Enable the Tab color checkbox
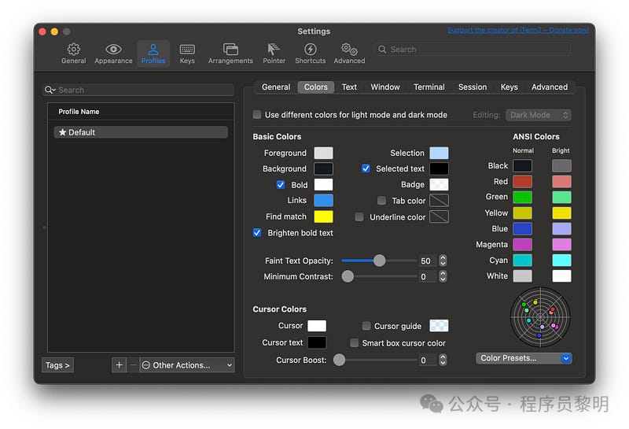The height and width of the screenshot is (429, 629). 381,201
